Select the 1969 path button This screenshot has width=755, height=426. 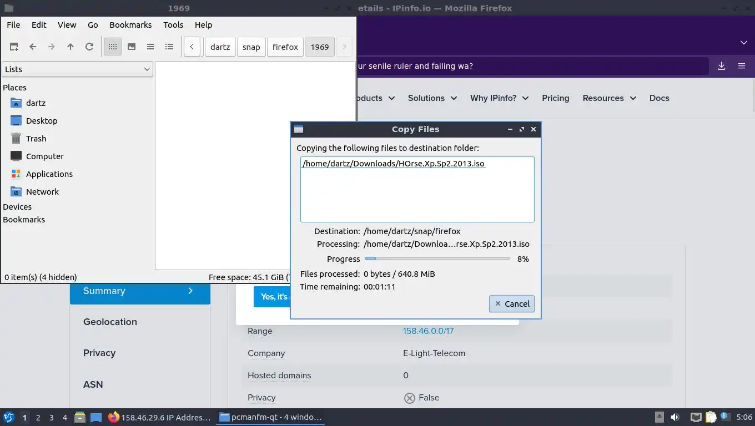320,47
